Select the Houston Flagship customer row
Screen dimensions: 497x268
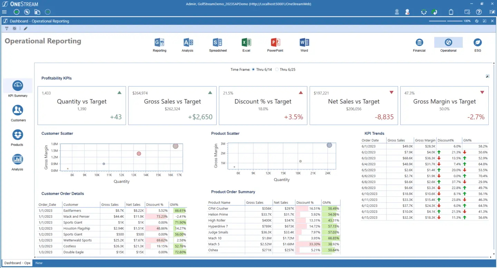point(113,228)
